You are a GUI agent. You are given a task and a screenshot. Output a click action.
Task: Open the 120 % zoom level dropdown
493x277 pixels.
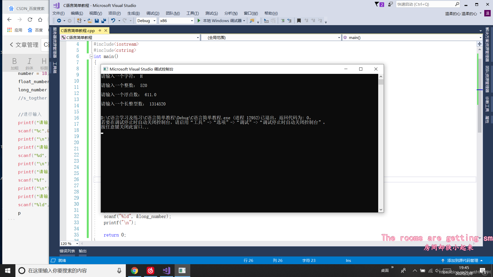coord(69,244)
